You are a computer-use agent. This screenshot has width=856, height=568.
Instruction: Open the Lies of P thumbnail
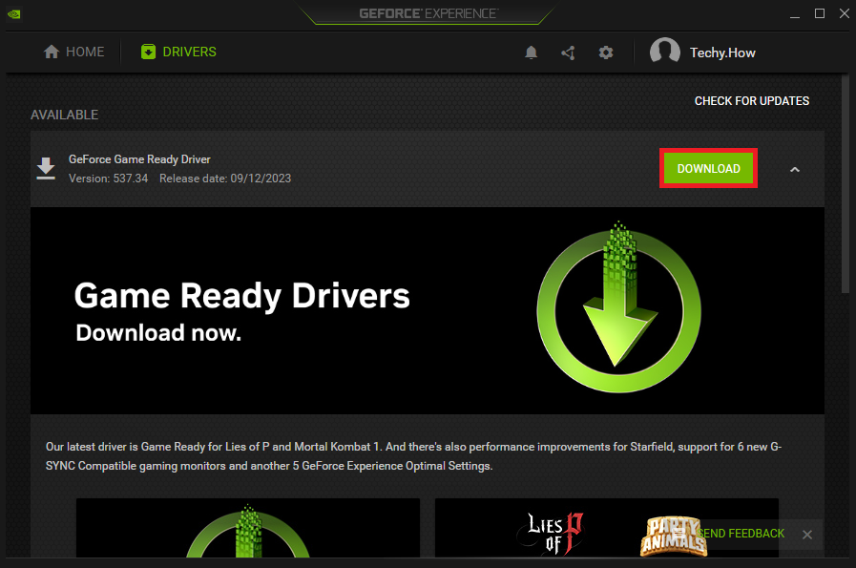coord(607,528)
